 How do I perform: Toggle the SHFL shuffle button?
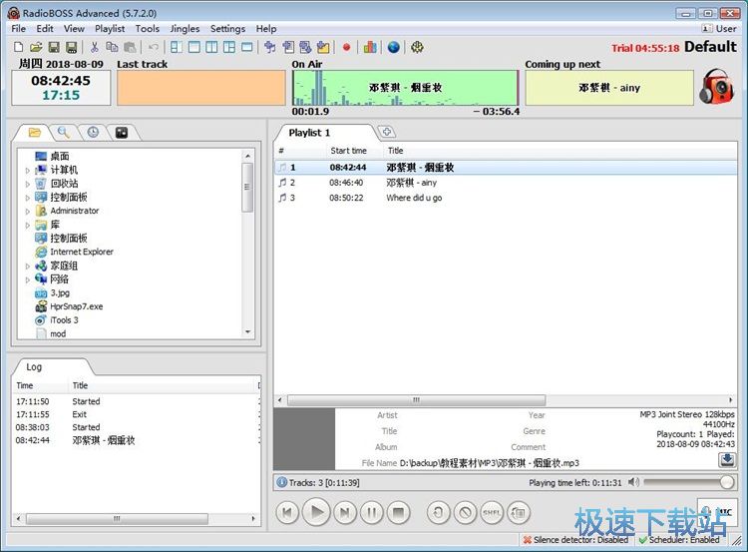[492, 513]
